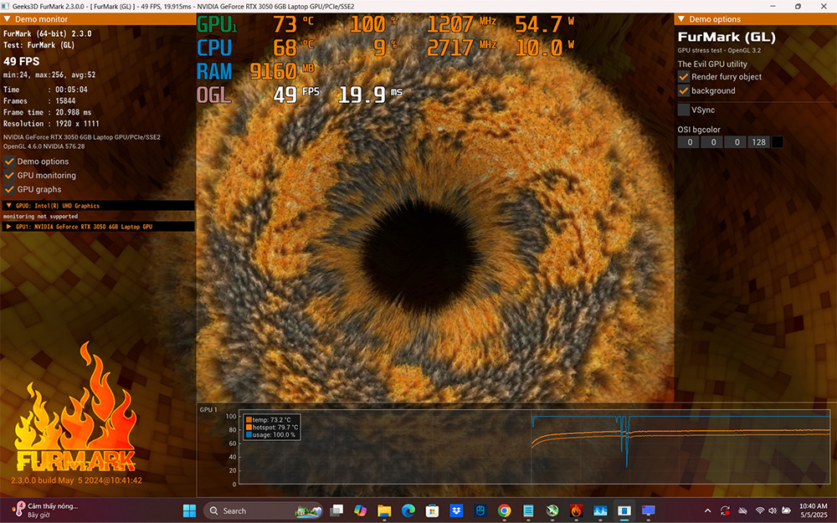Open the OSI bgcolor black color swatch

point(778,142)
